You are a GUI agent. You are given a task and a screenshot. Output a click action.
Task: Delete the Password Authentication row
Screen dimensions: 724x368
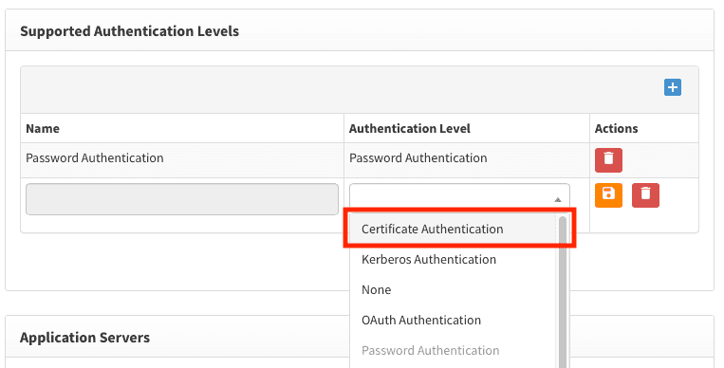pyautogui.click(x=608, y=160)
